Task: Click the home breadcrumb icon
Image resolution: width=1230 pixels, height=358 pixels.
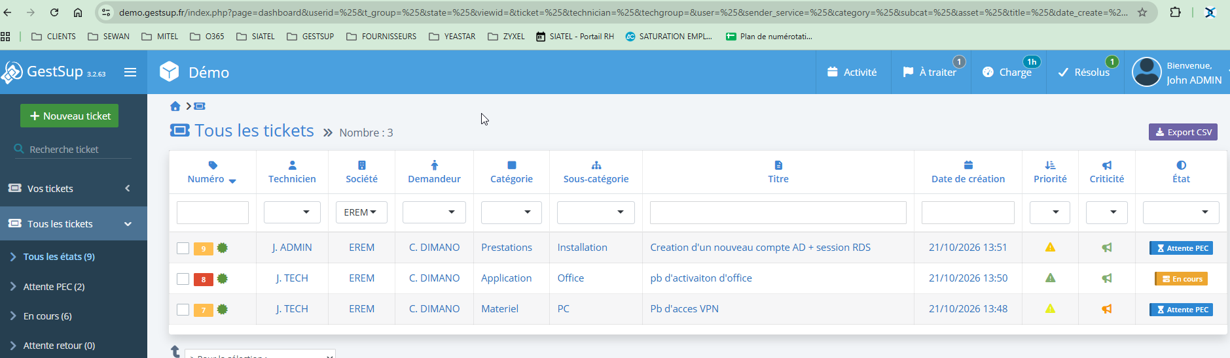Action: click(175, 106)
